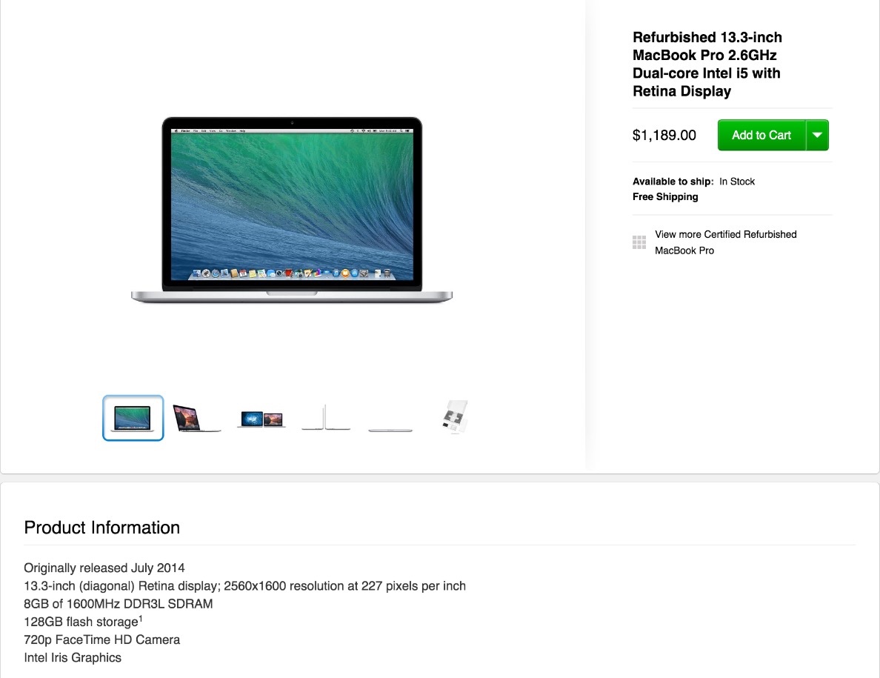Open View more Certified Refurbished MacBook Pro link
Screen dimensions: 880x678
click(726, 242)
